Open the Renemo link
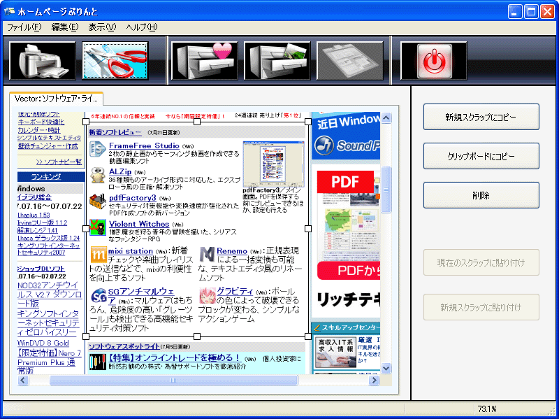559x419 pixels. point(232,251)
